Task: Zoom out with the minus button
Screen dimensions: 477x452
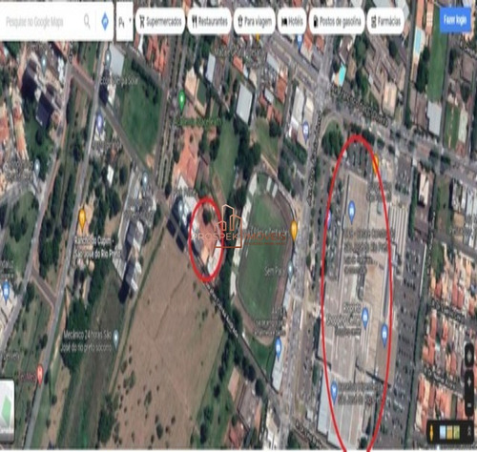Action: (469, 405)
